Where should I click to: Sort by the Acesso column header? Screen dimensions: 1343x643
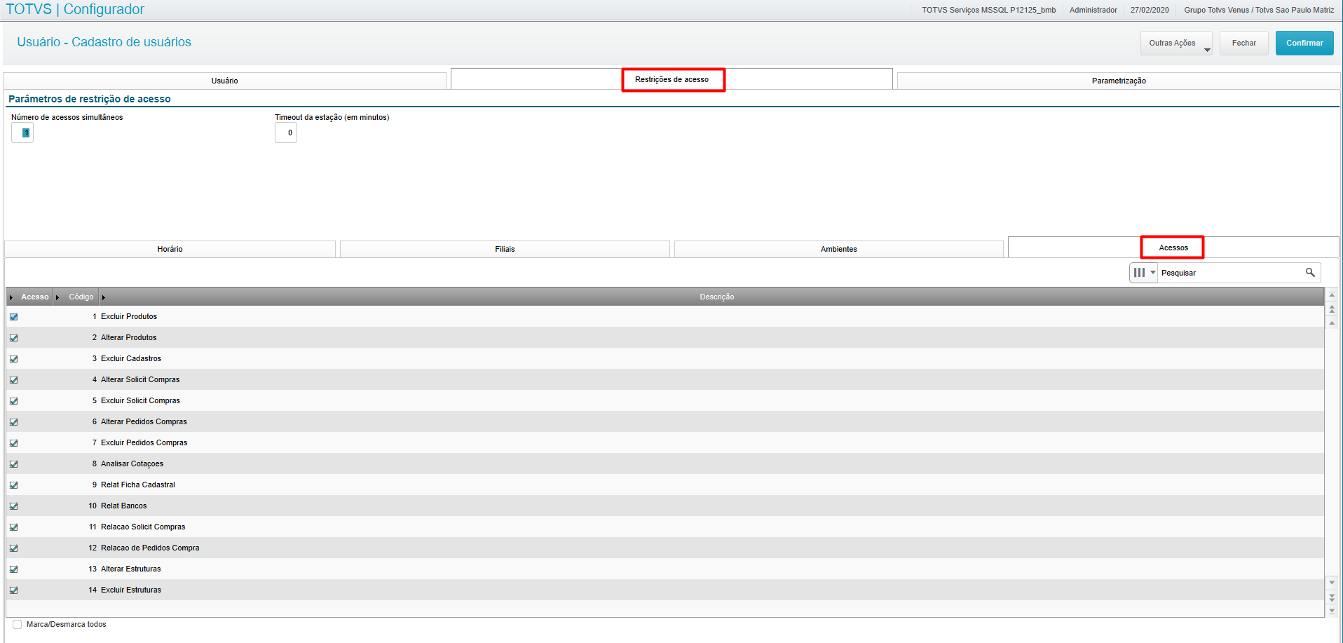[35, 297]
